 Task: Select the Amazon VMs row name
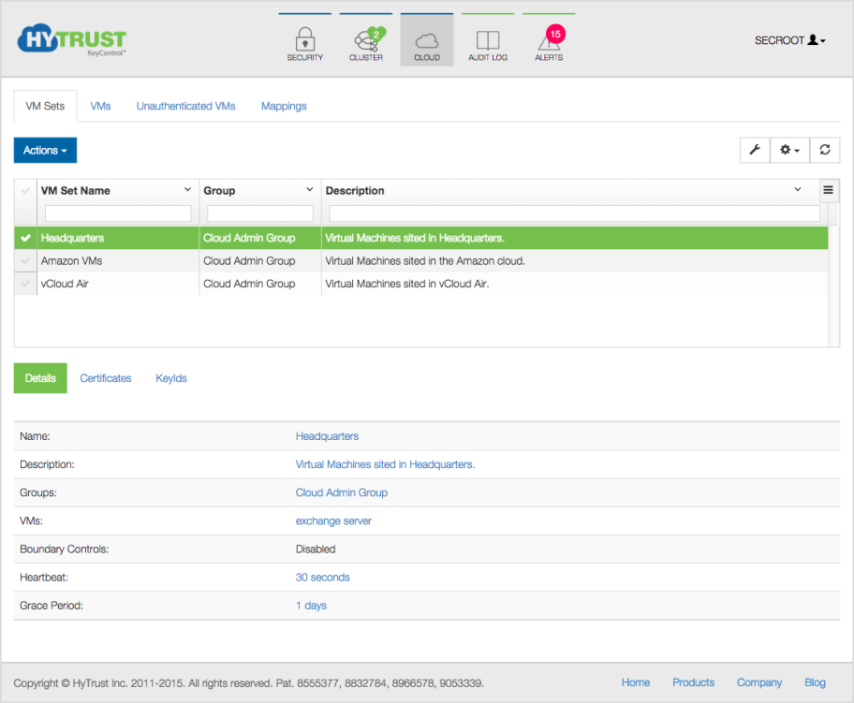pyautogui.click(x=71, y=261)
